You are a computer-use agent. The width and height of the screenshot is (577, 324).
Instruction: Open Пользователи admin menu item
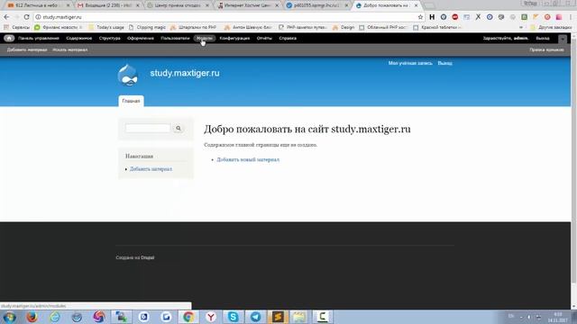[175, 38]
